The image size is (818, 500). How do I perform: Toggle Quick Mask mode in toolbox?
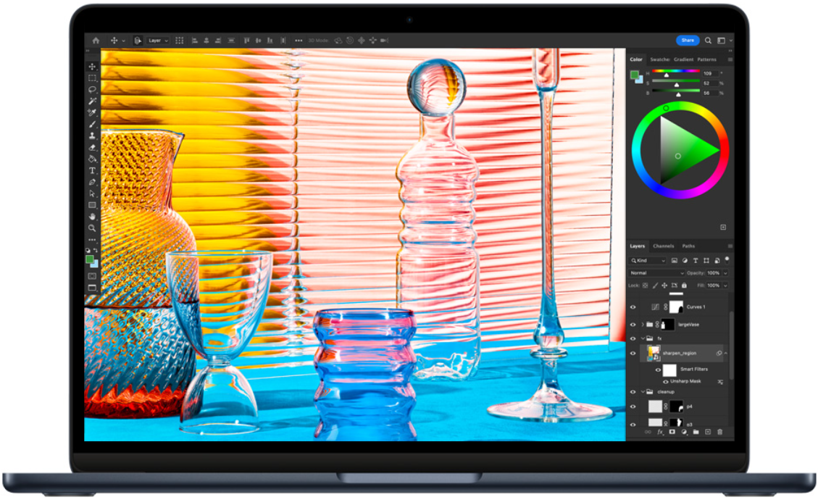coord(92,276)
